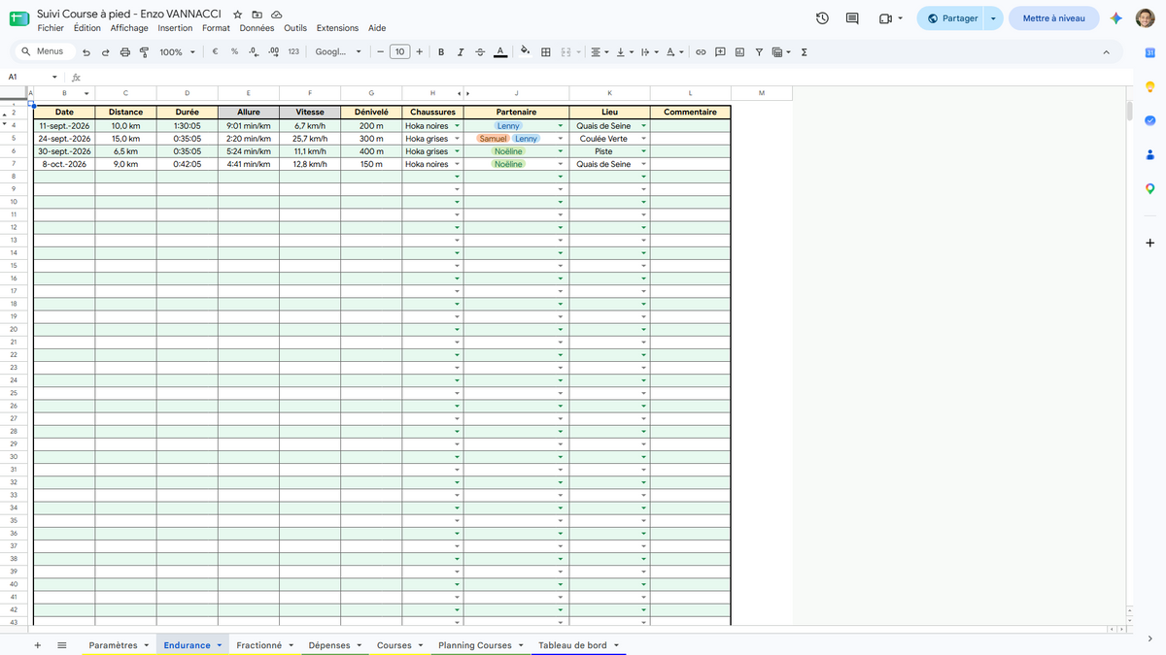Open Partenaire dropdown in the Lenny row
This screenshot has height=655, width=1166.
tap(561, 126)
